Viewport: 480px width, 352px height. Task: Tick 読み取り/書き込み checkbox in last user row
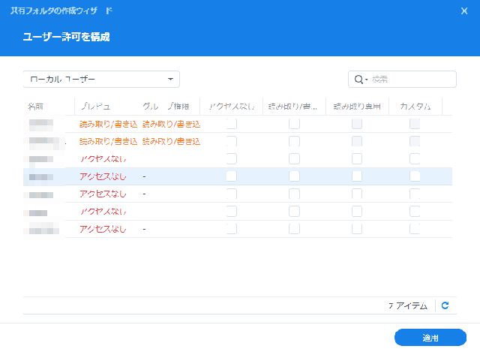(x=295, y=228)
